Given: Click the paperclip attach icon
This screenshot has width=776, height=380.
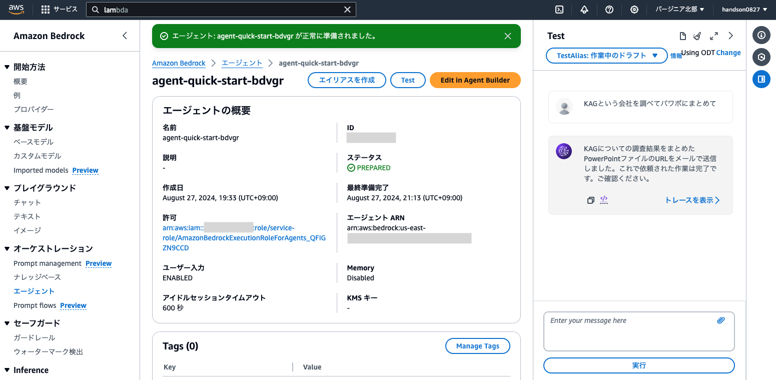Looking at the screenshot, I should coord(721,320).
